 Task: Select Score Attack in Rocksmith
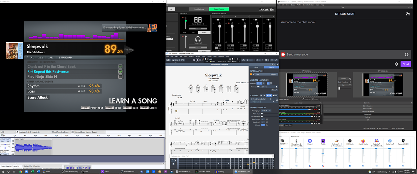tap(38, 97)
